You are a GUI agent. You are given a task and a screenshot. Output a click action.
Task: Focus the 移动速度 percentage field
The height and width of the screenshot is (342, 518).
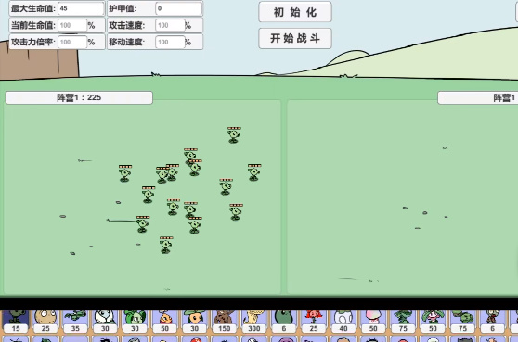170,43
